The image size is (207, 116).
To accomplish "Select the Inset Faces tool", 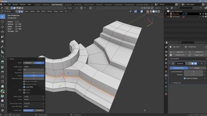I will tap(3, 67).
